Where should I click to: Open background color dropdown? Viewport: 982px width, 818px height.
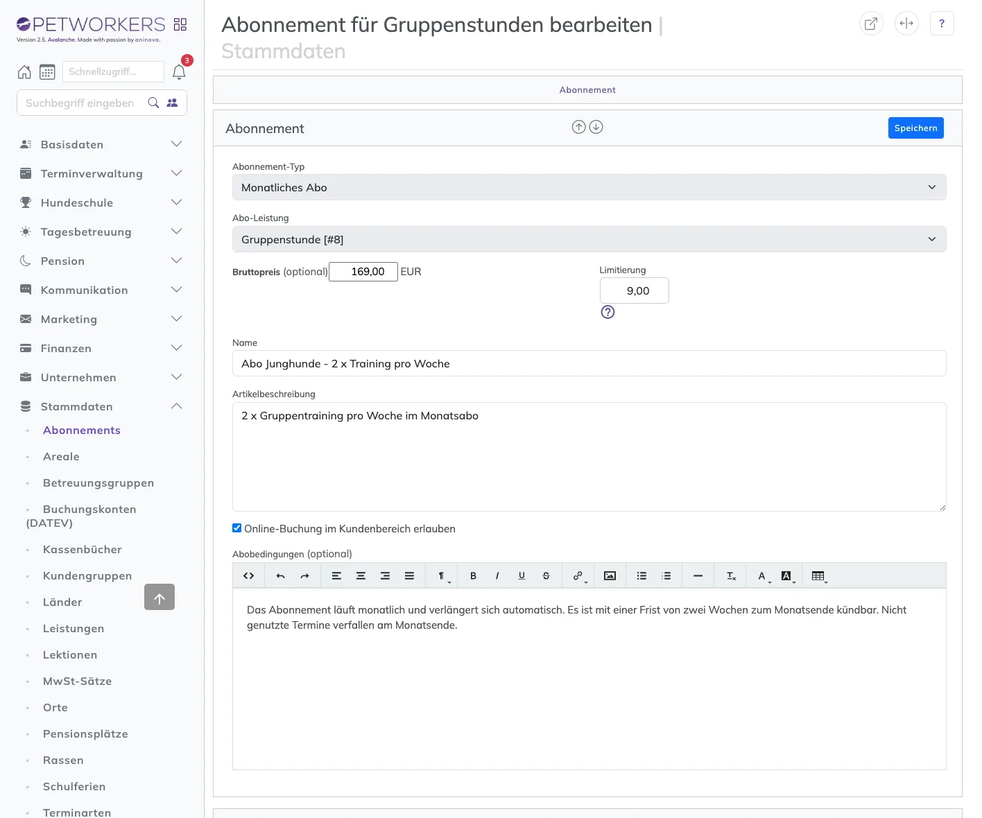[x=787, y=575]
